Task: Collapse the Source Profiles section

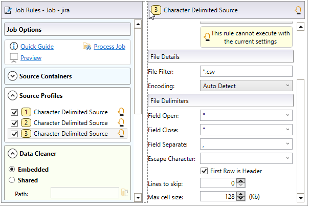Action: [13, 95]
